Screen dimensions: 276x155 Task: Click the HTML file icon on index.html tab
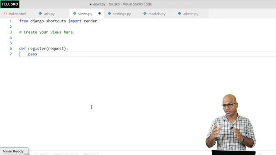[x=5, y=13]
